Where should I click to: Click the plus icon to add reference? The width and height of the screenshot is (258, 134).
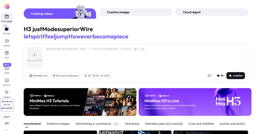35,55
